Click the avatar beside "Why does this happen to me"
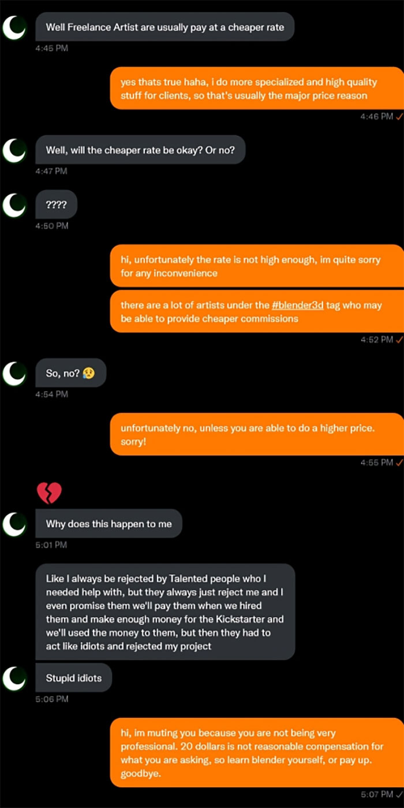 click(13, 524)
